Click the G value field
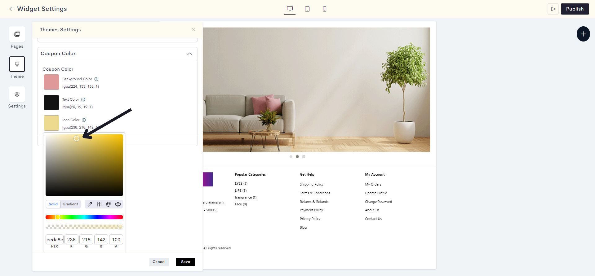 pos(86,239)
